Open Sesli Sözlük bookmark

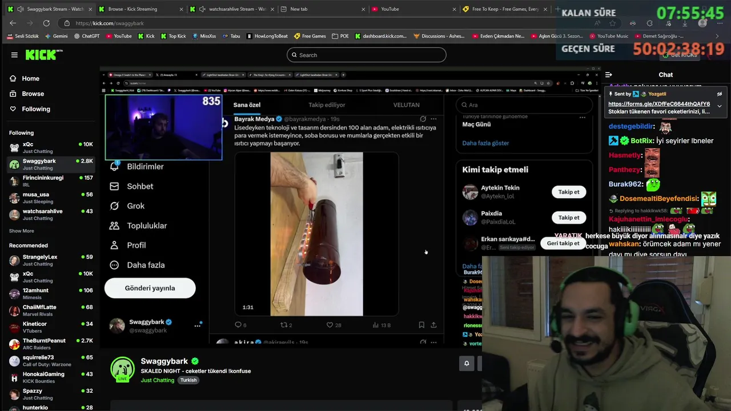pos(23,36)
